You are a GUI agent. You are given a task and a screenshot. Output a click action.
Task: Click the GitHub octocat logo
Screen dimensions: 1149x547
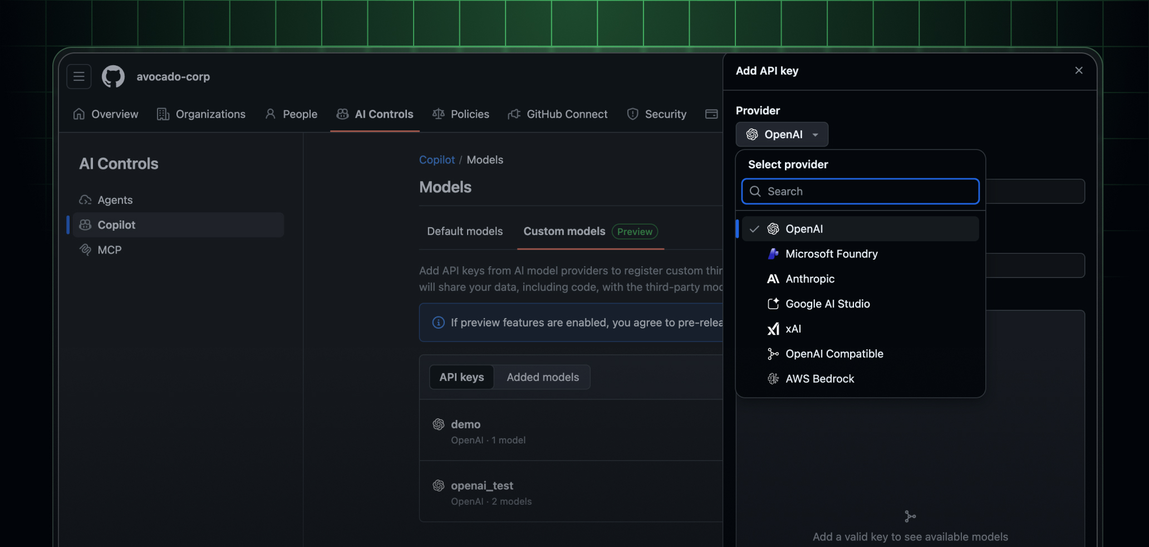coord(113,76)
